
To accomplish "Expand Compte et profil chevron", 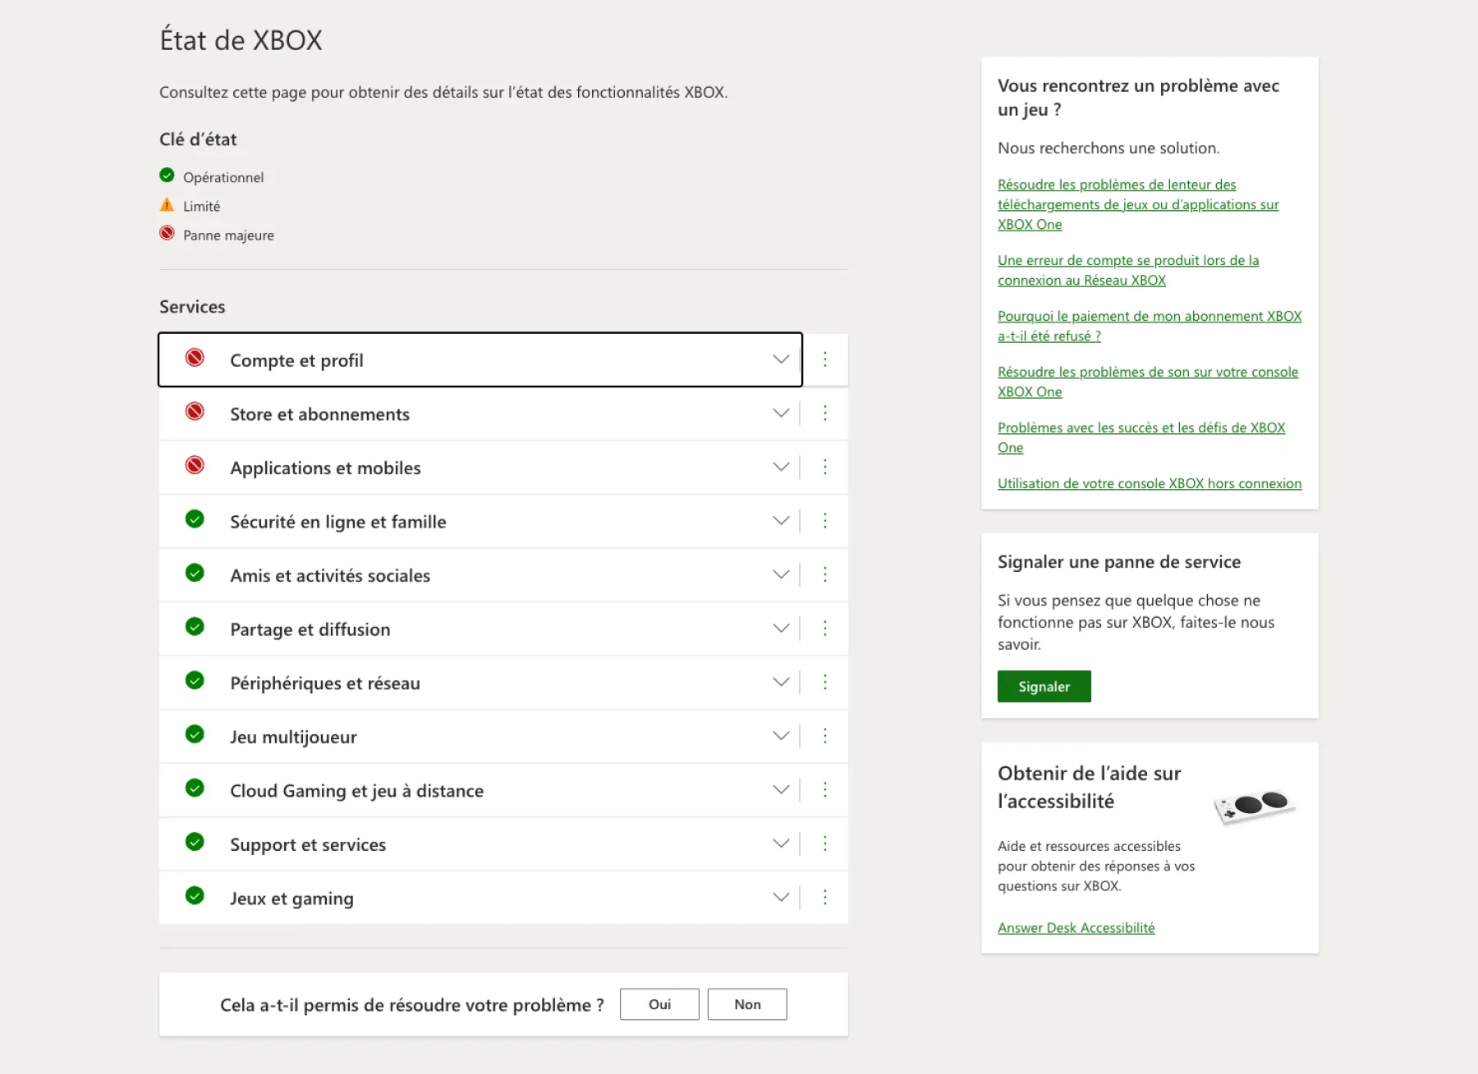I will (x=781, y=359).
